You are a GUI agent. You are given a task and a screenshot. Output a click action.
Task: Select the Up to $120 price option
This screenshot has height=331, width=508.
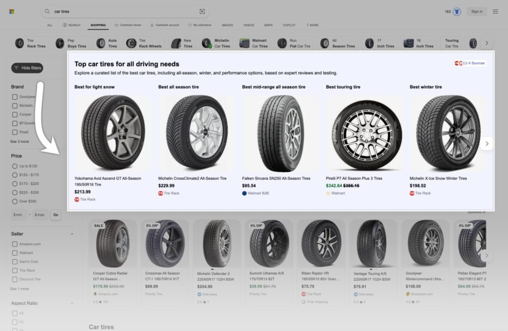[x=14, y=166]
